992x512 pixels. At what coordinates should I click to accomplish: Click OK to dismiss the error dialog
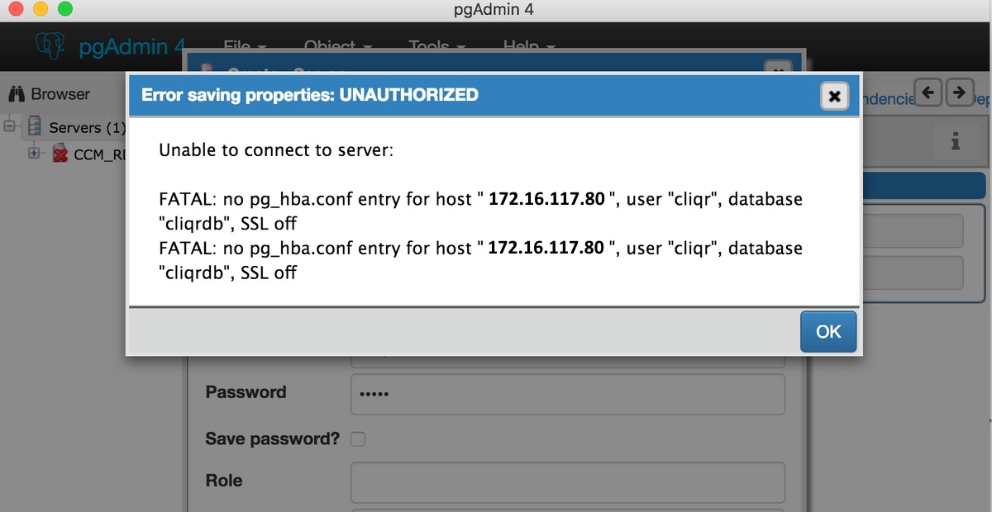pyautogui.click(x=827, y=331)
